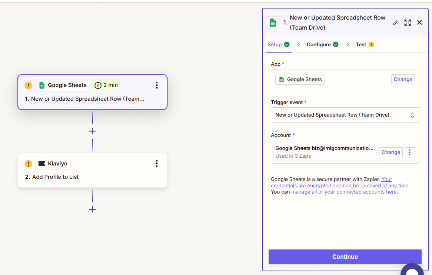Click the pencil icon to rename the step
The height and width of the screenshot is (275, 432).
[395, 23]
